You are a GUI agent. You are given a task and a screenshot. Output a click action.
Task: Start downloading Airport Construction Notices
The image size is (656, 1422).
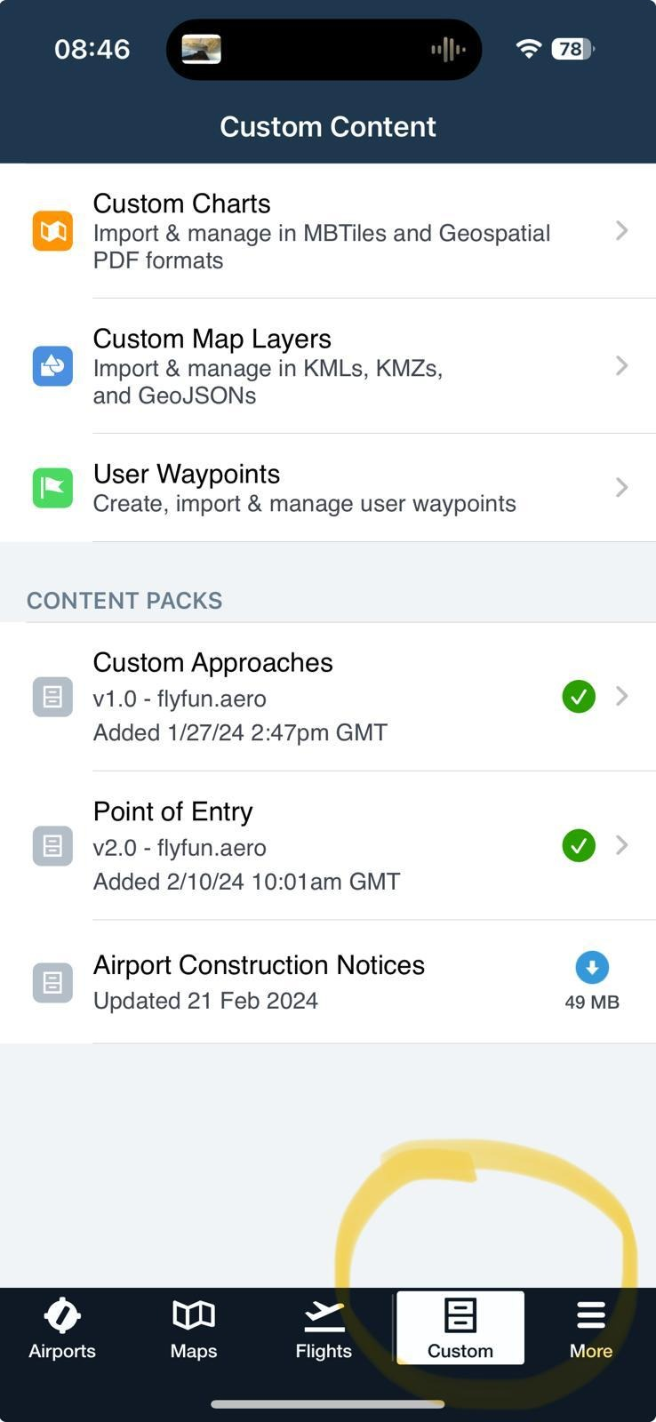coord(592,968)
